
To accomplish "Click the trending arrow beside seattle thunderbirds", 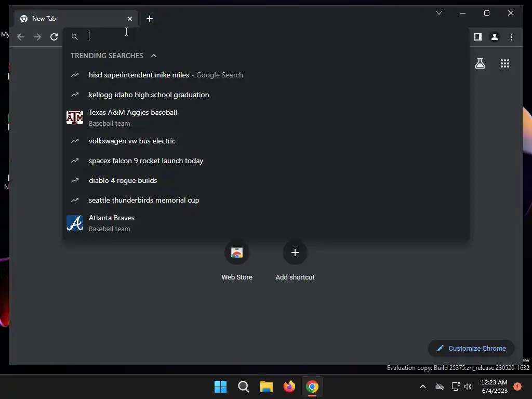I will click(75, 200).
